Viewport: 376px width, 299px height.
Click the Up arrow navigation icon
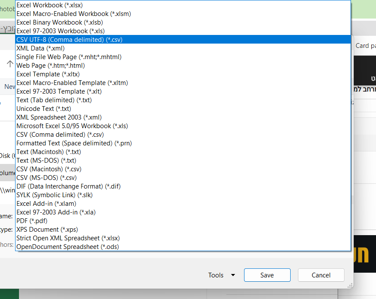[x=10, y=64]
